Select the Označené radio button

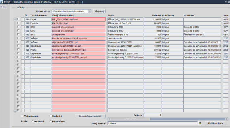32,121
